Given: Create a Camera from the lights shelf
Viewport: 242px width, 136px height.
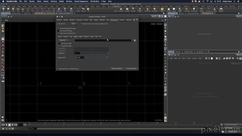Looking at the screenshot, I should 115,10.
